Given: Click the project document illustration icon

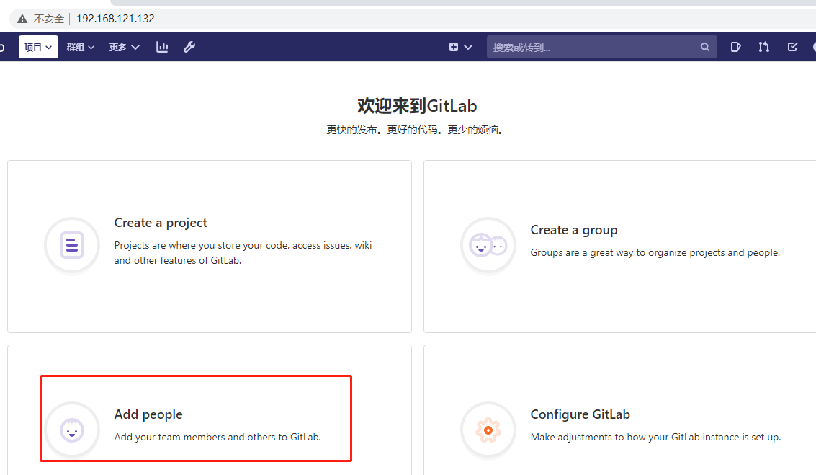Looking at the screenshot, I should 72,245.
